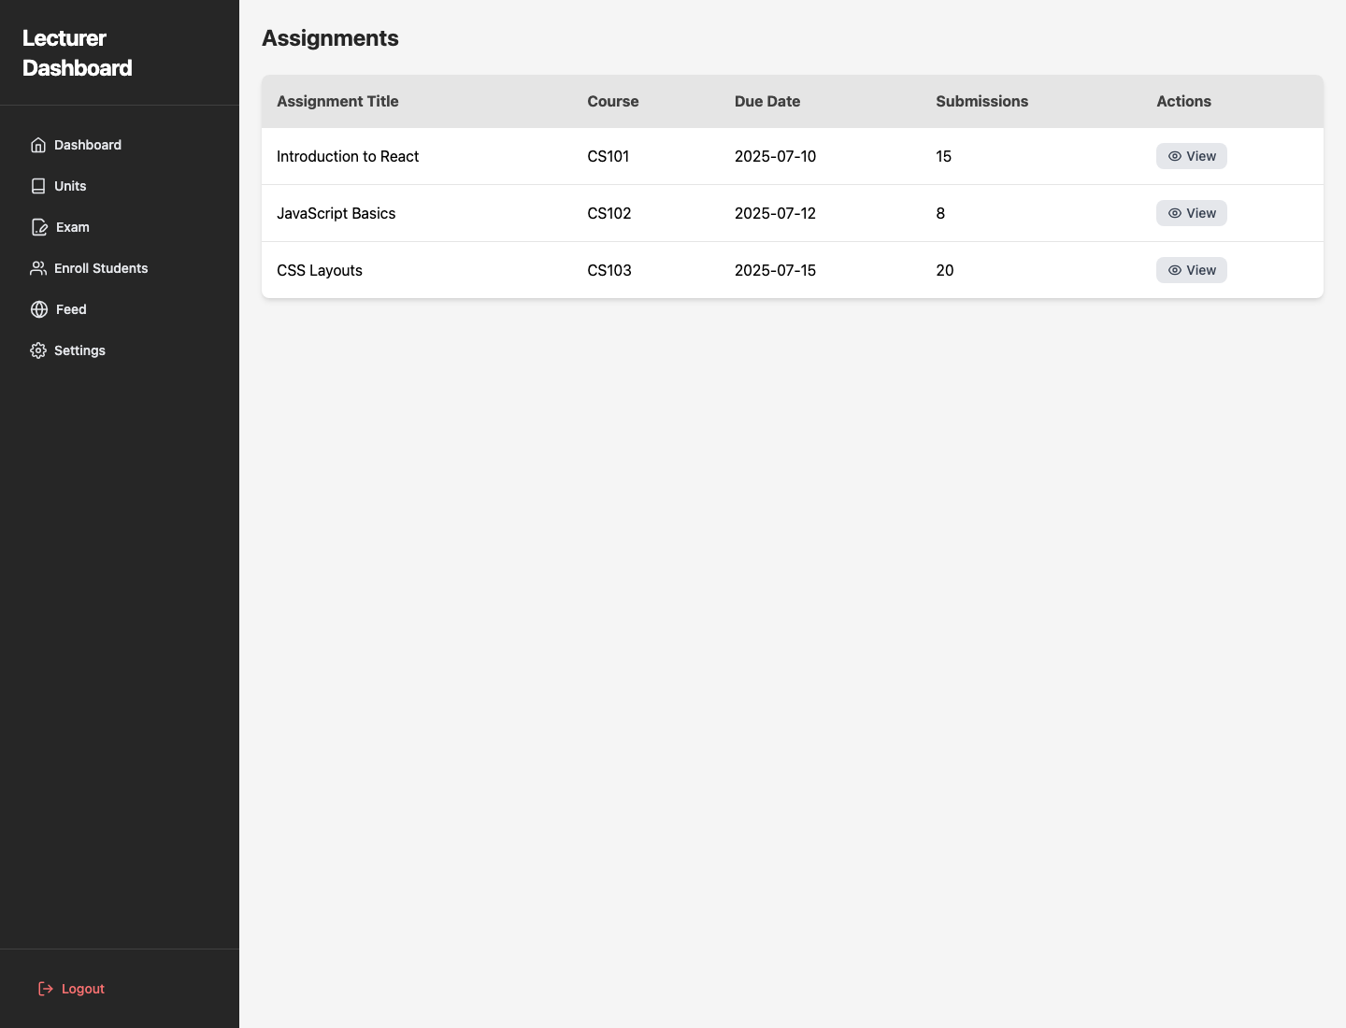The width and height of the screenshot is (1346, 1028).
Task: Click eye icon in Introduction to React row
Action: pos(1175,156)
